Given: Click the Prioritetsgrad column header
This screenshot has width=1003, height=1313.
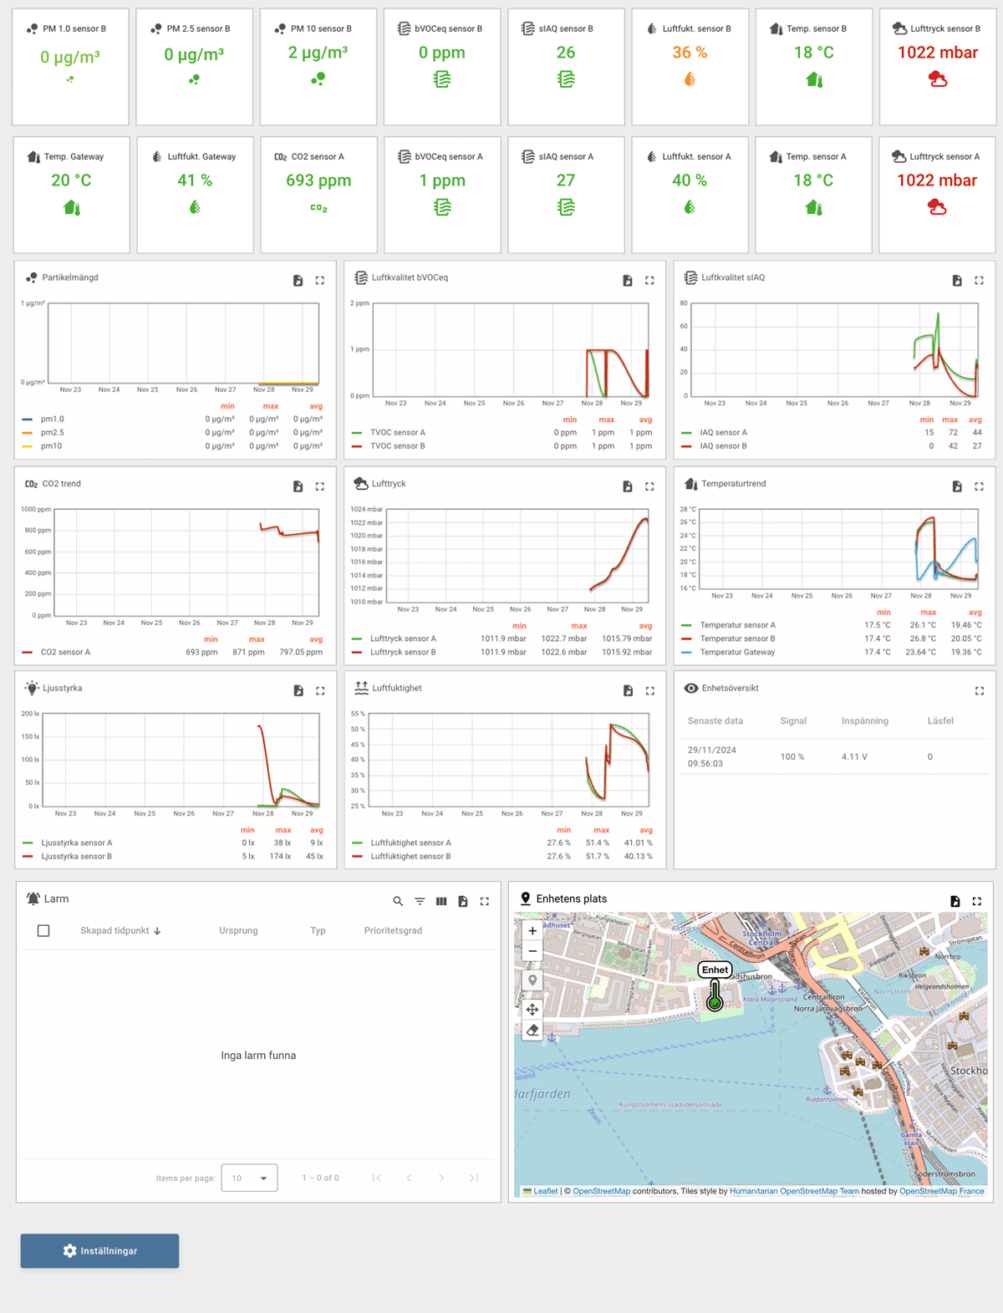Looking at the screenshot, I should (x=393, y=930).
